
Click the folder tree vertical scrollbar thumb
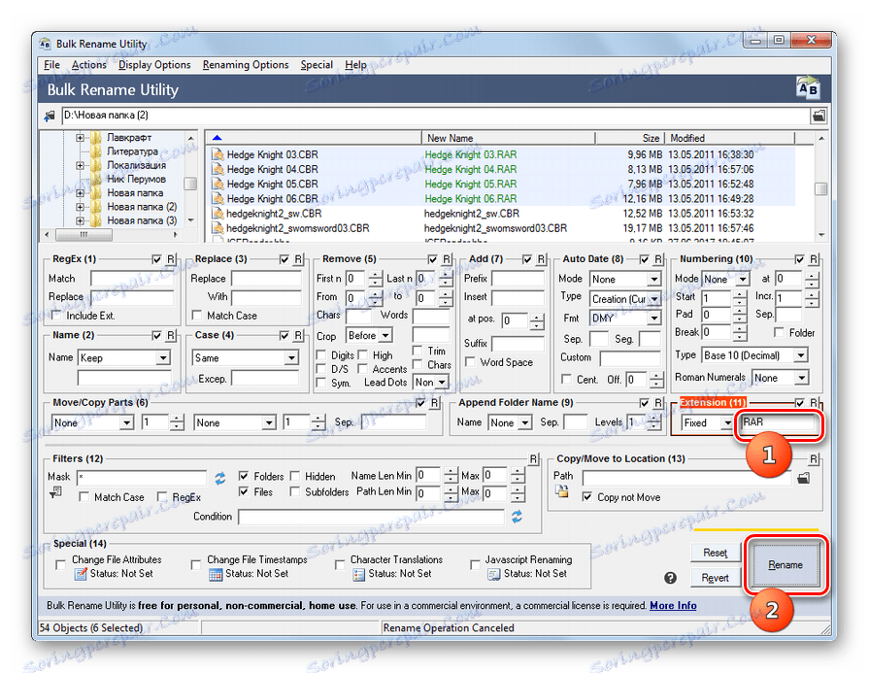[190, 184]
